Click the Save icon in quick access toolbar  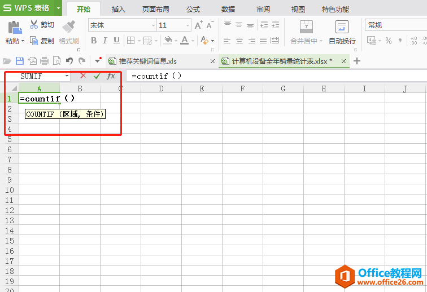click(x=20, y=61)
